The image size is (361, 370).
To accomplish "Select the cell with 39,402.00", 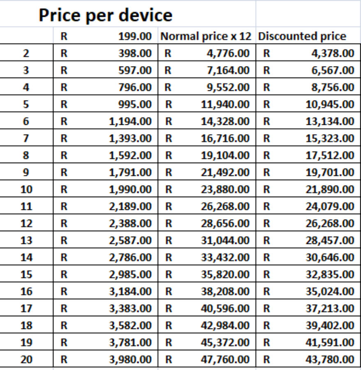I will 308,324.
